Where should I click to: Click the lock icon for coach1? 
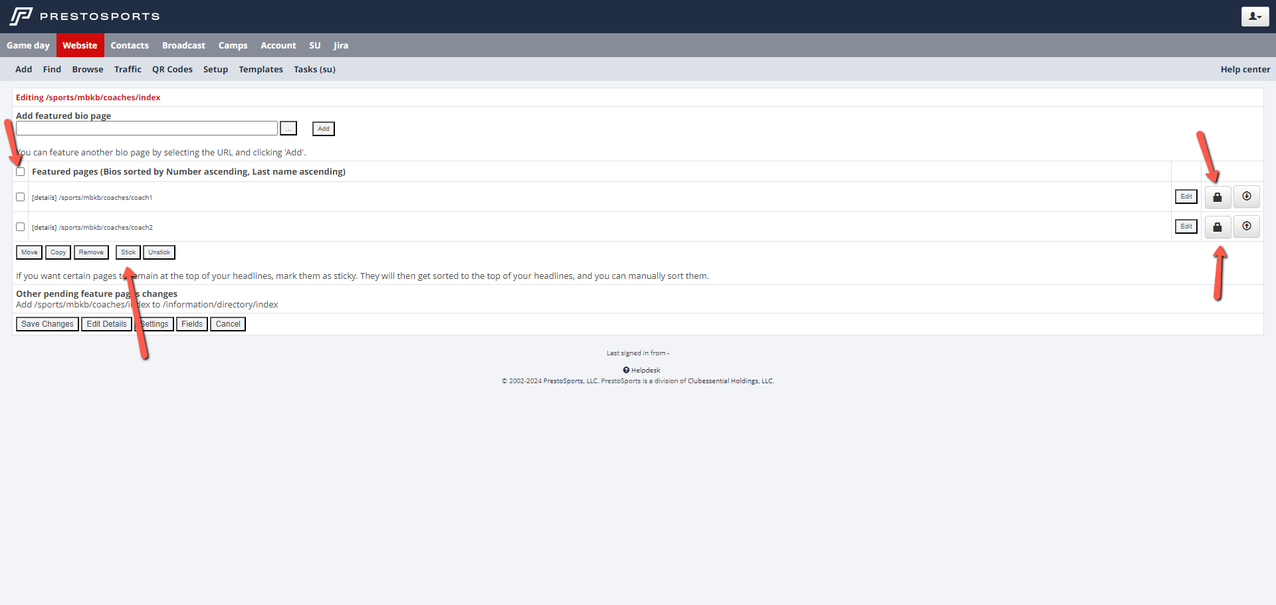click(1217, 197)
